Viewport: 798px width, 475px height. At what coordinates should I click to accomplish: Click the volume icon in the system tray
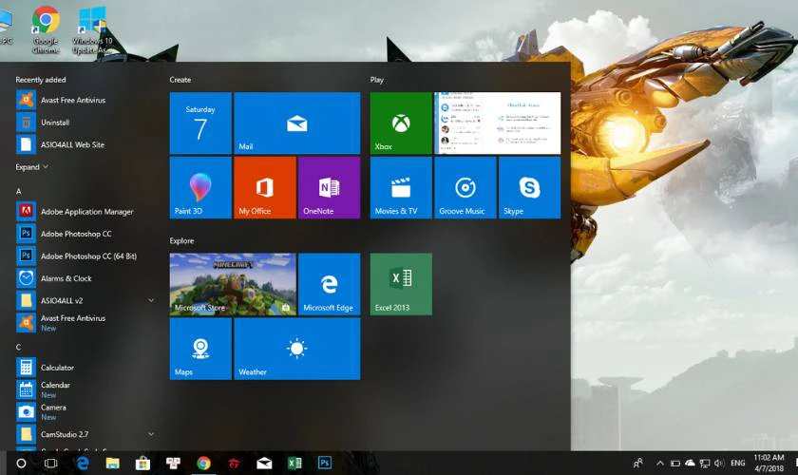pyautogui.click(x=719, y=464)
